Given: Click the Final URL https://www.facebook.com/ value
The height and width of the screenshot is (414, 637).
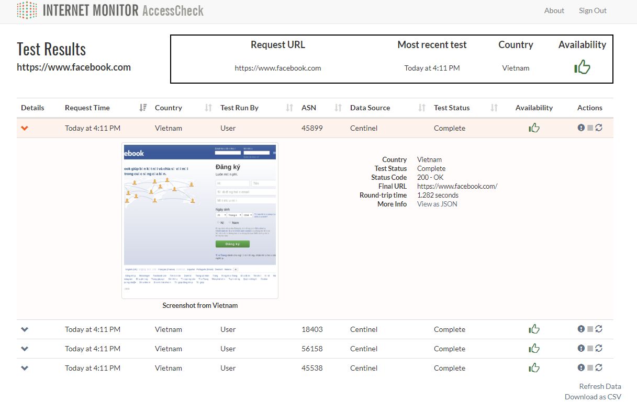Looking at the screenshot, I should click(457, 186).
